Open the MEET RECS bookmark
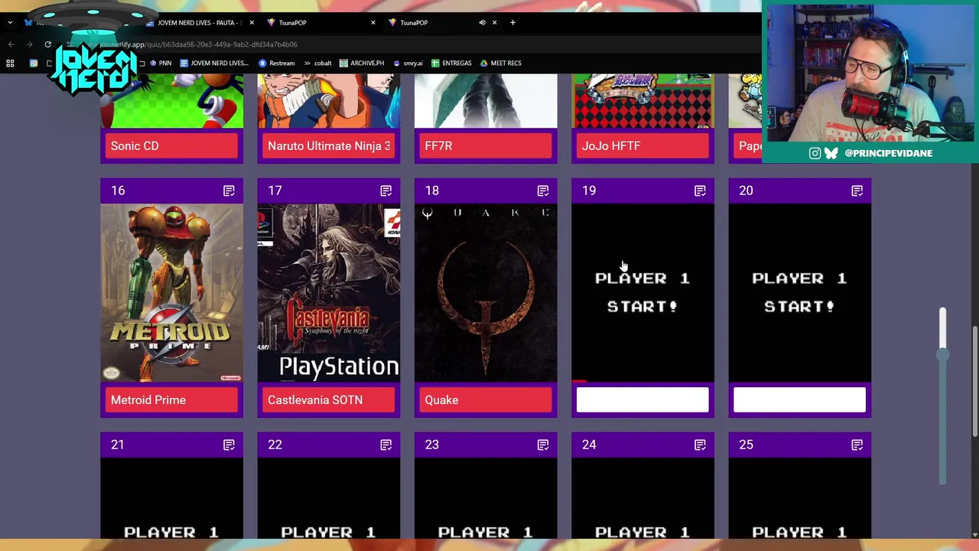This screenshot has height=551, width=979. pos(500,63)
